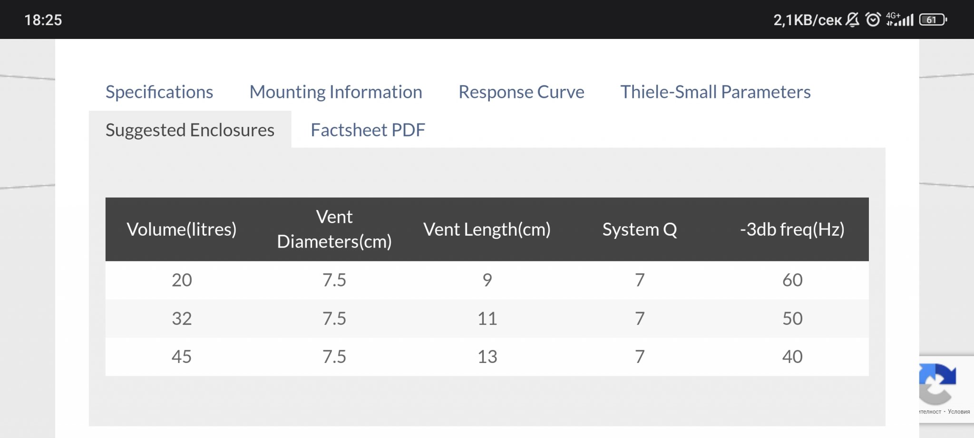Tap the 18:25 clock in status bar
This screenshot has height=438, width=974.
tap(43, 20)
